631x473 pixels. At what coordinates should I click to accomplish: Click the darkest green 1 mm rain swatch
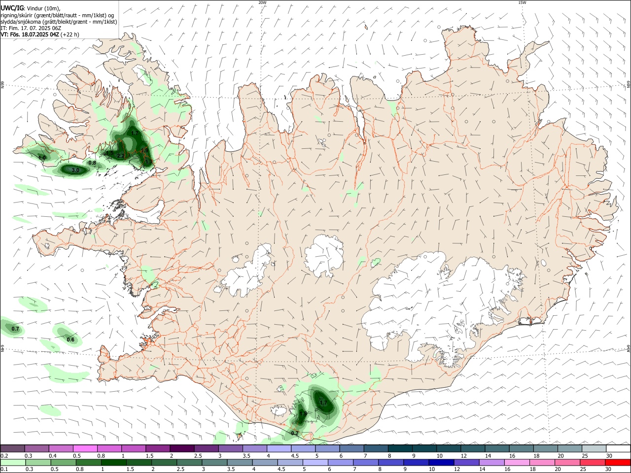[113, 462]
